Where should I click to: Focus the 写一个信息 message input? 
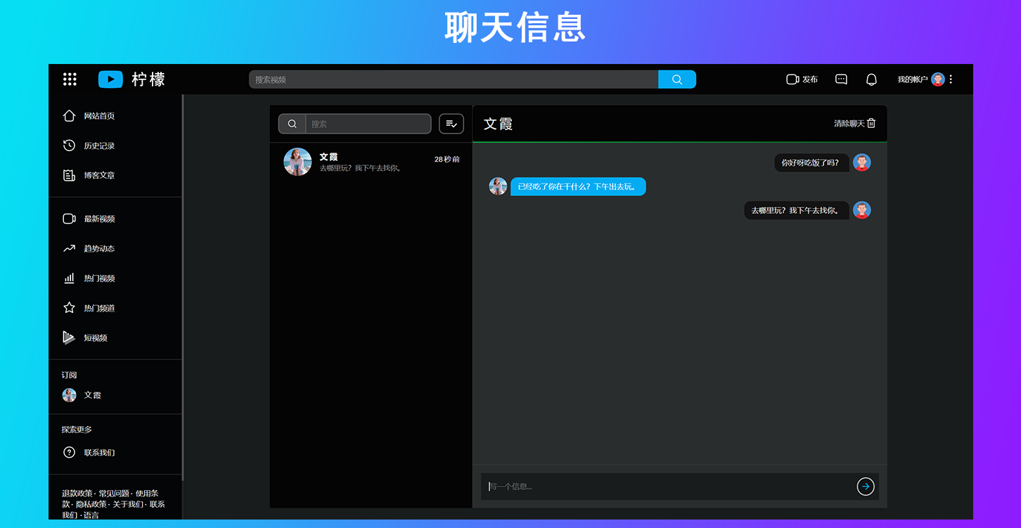[x=668, y=487]
